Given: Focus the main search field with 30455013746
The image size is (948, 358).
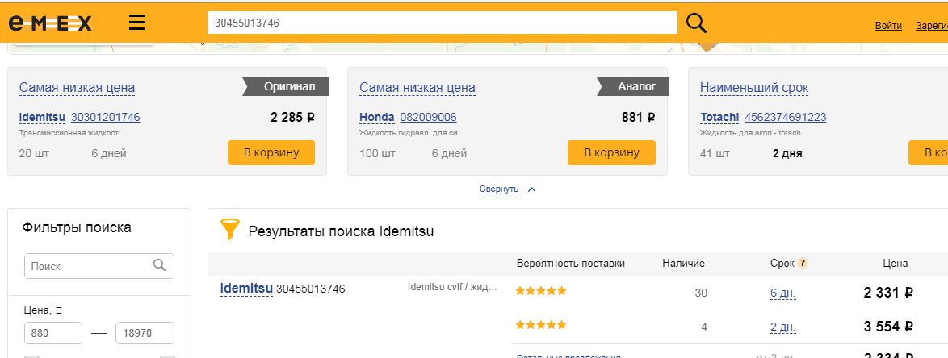Looking at the screenshot, I should coord(441,23).
